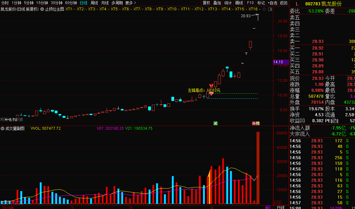Image resolution: width=355 pixels, height=209 pixels.
Task: Click the 现价 20.93 value
Action: coord(318,79)
